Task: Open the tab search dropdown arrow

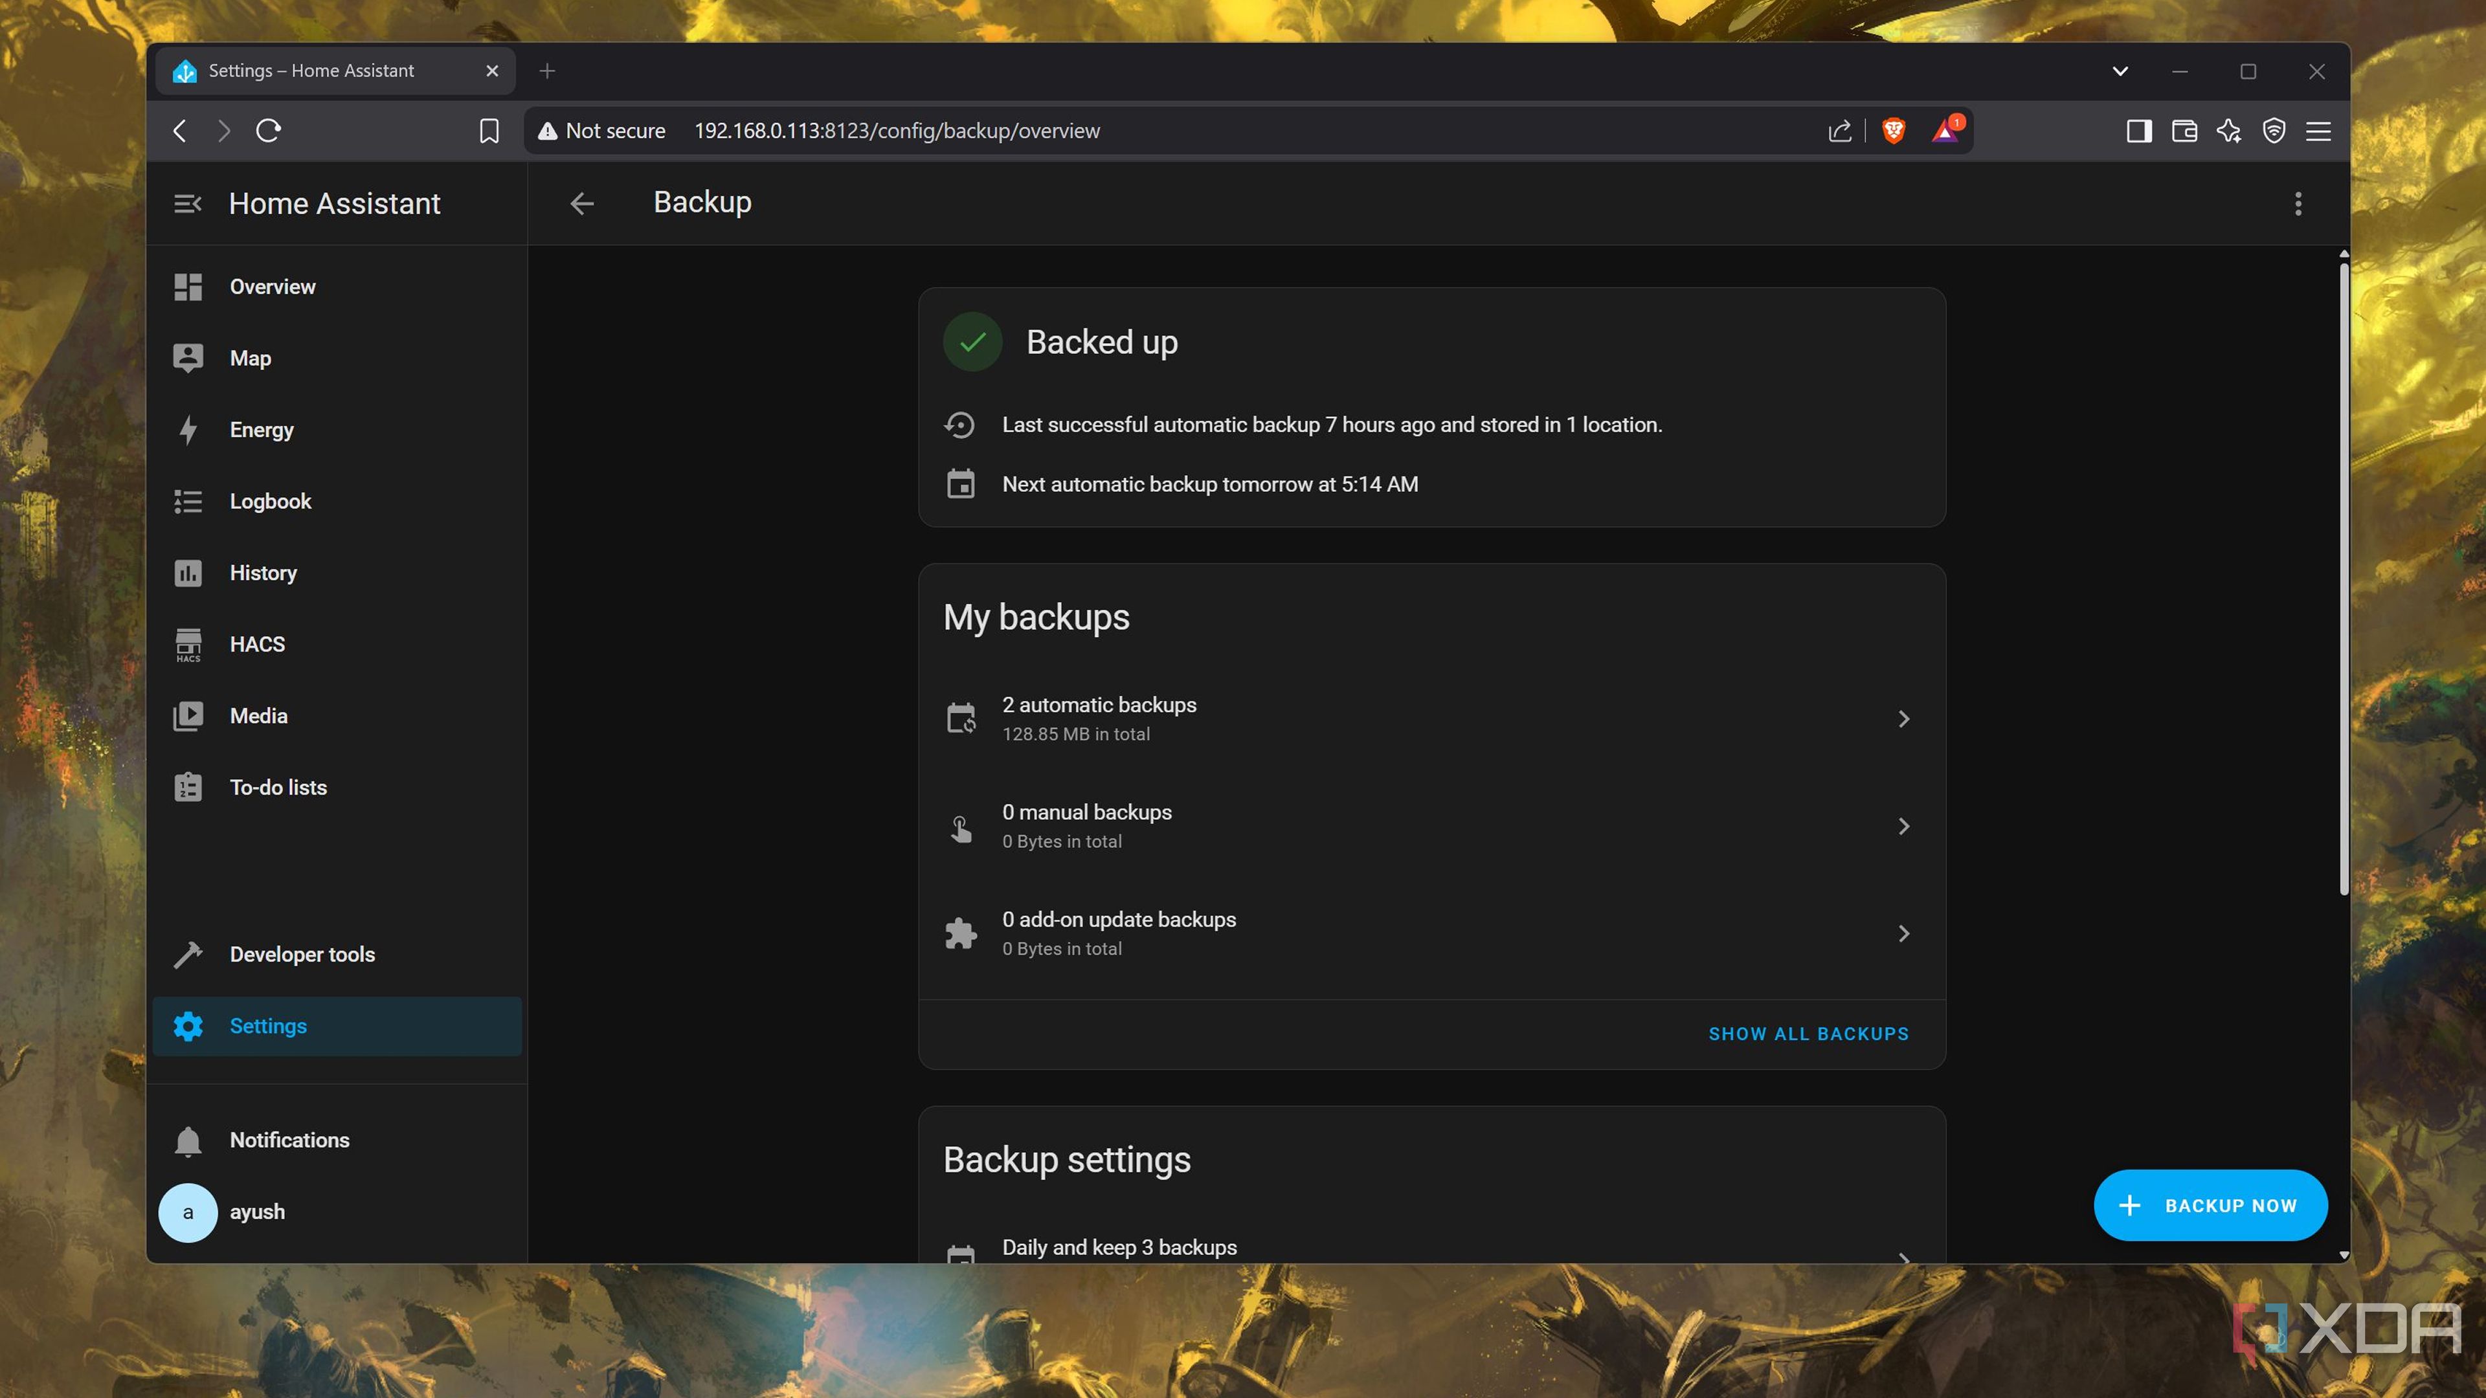Action: click(x=2120, y=71)
